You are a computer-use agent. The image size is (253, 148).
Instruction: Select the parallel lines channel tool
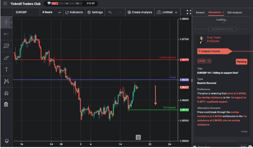(6, 46)
